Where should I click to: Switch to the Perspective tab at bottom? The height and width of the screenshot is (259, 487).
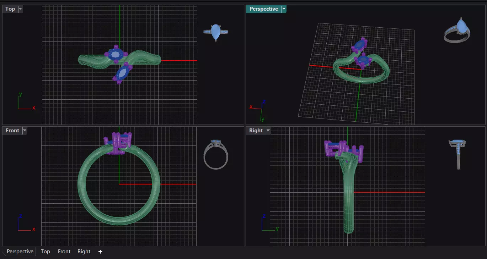(x=20, y=252)
